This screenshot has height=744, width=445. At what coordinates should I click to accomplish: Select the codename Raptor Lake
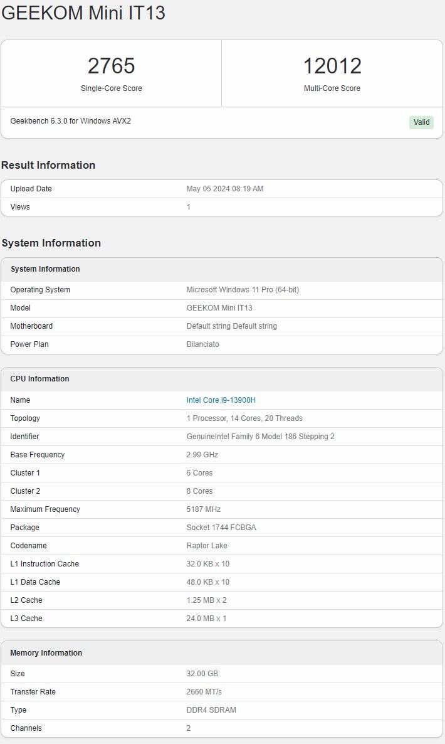tap(207, 546)
